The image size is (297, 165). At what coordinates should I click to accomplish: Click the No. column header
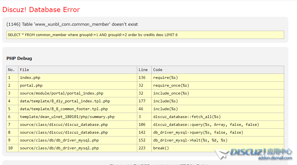pyautogui.click(x=11, y=70)
